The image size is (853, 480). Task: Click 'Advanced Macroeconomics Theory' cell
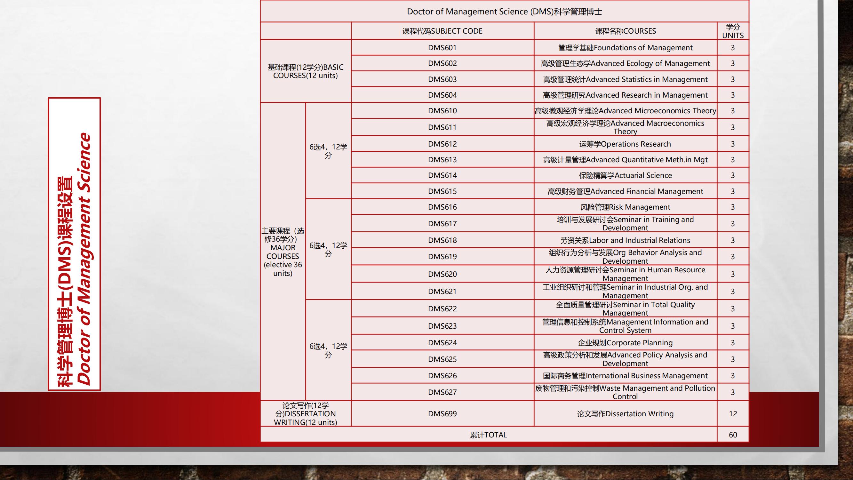point(625,127)
